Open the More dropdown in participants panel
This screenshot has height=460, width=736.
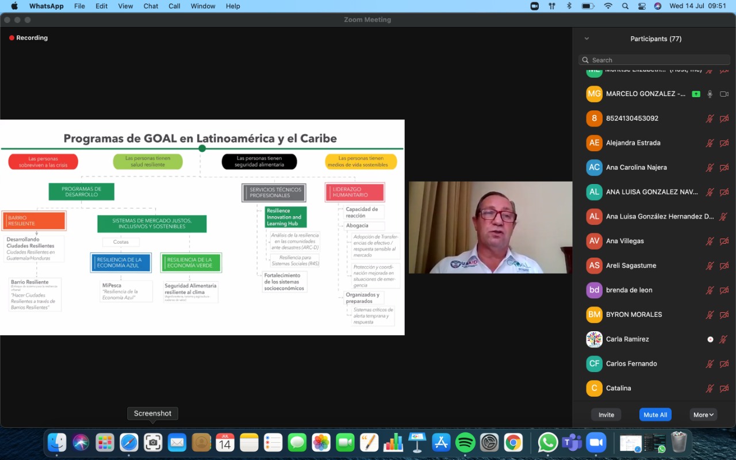(x=703, y=415)
